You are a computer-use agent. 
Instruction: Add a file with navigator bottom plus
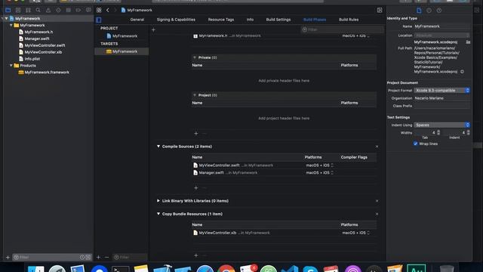point(8,257)
